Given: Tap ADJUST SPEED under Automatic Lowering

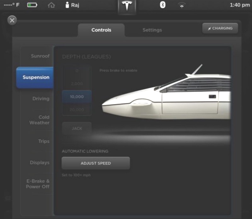Looking at the screenshot, I should 95,163.
